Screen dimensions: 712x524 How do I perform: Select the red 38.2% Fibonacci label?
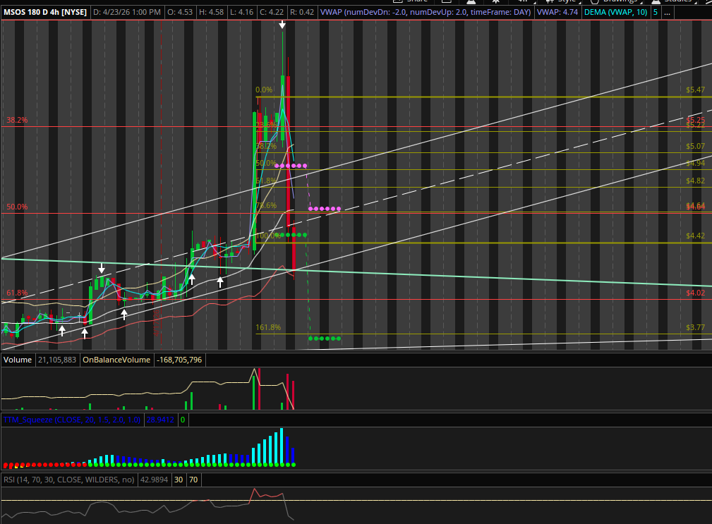(x=17, y=120)
